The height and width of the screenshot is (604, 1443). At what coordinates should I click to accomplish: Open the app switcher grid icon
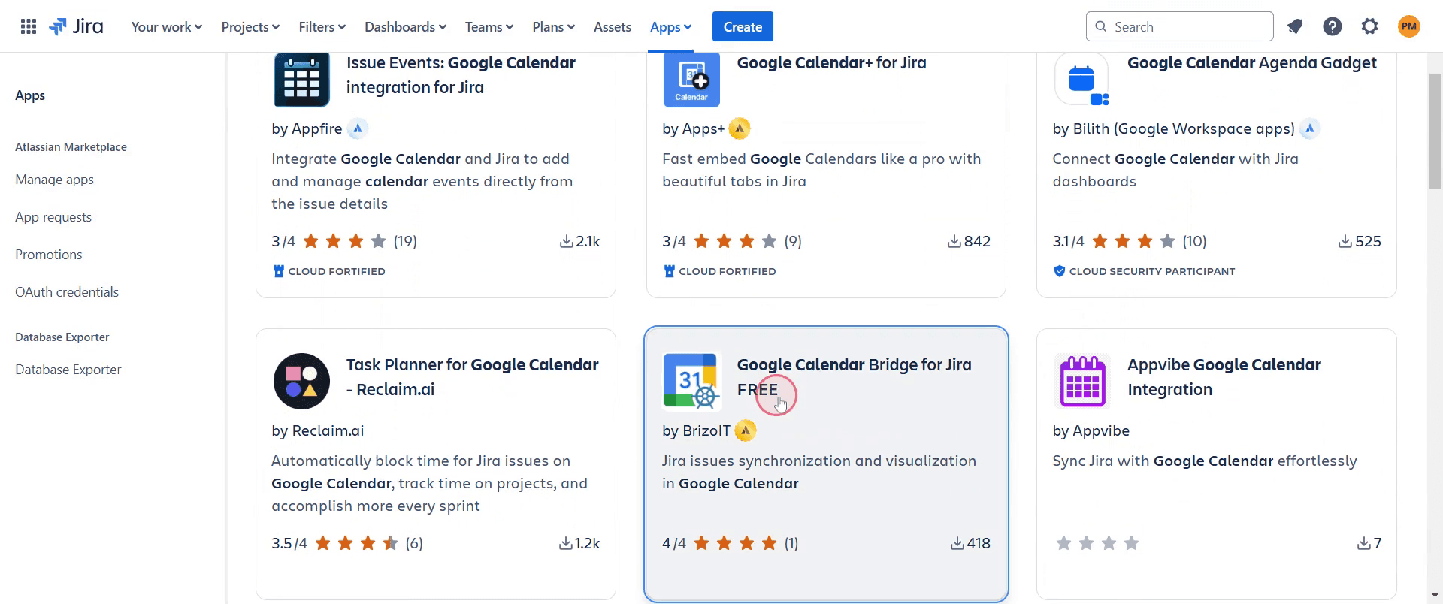(x=29, y=27)
